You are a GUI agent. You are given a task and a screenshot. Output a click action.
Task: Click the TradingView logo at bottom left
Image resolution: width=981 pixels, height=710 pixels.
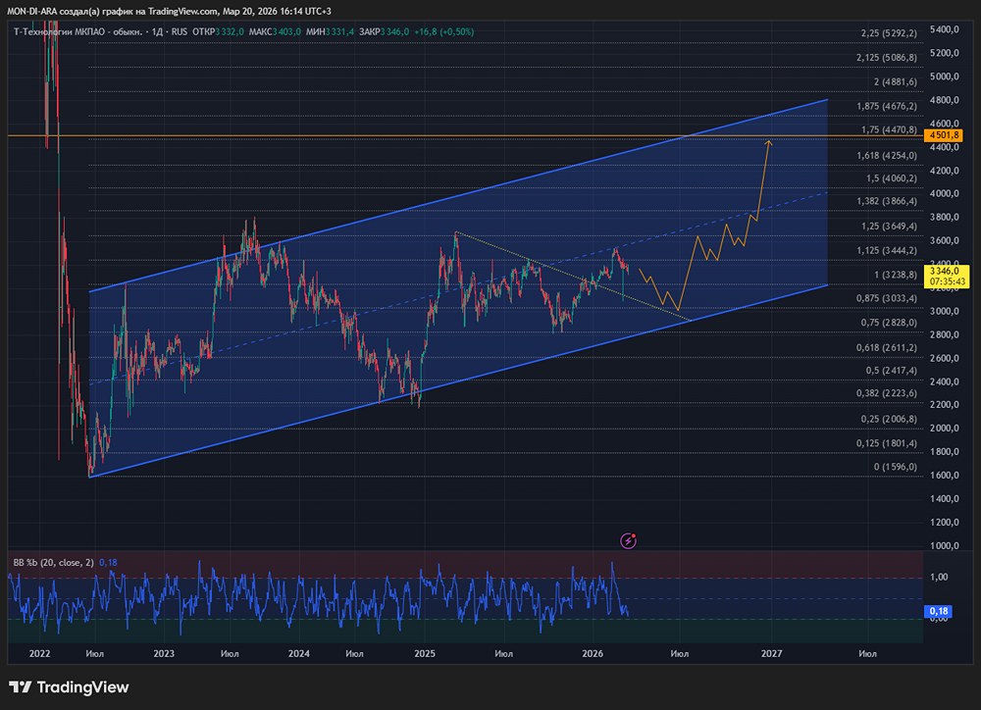point(69,687)
